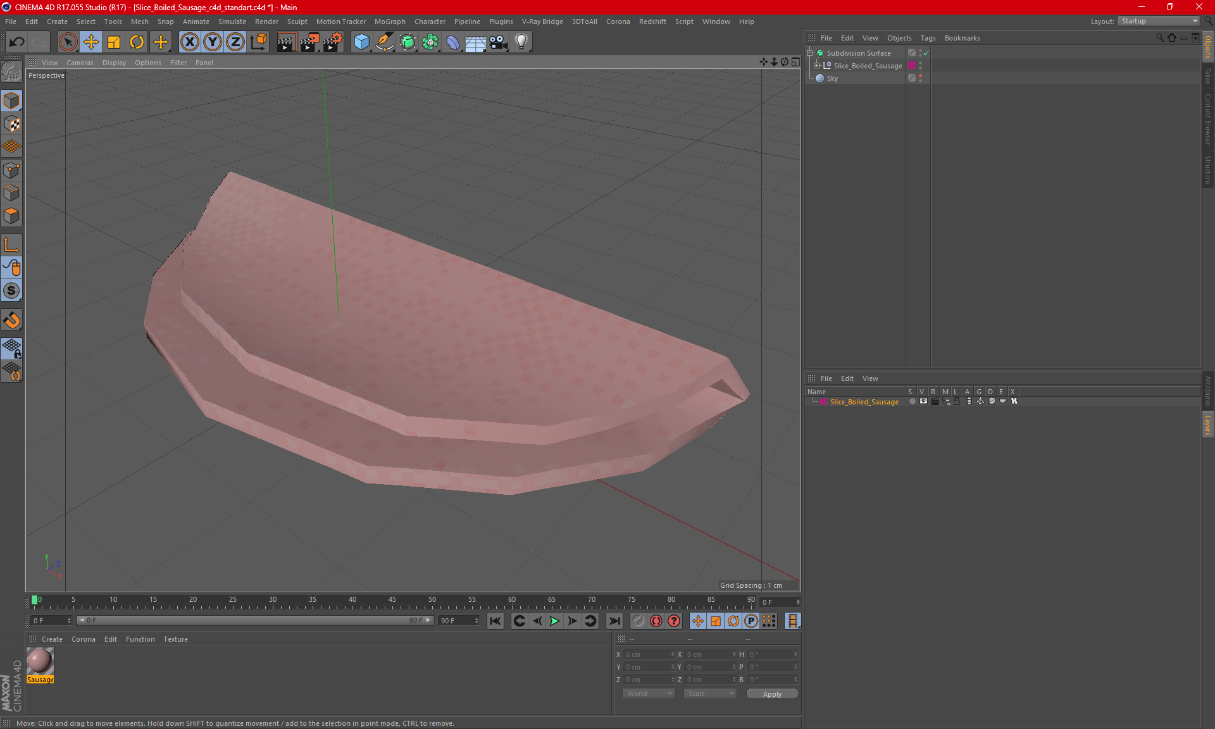Toggle layer Slice_Boiled_Sausage lock icon

click(957, 401)
